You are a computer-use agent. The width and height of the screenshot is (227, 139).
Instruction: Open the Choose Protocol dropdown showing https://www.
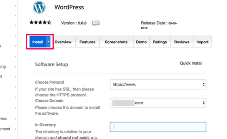(158, 84)
